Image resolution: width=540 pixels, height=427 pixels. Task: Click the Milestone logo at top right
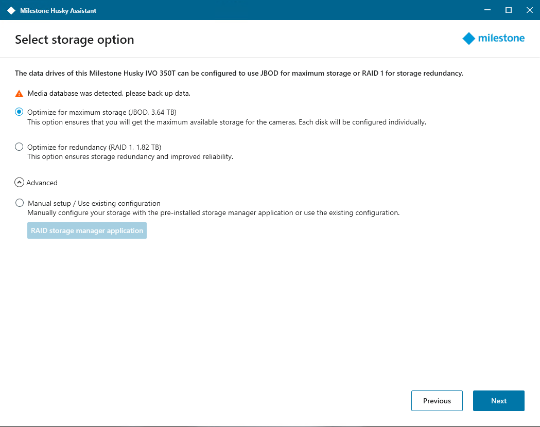[494, 39]
